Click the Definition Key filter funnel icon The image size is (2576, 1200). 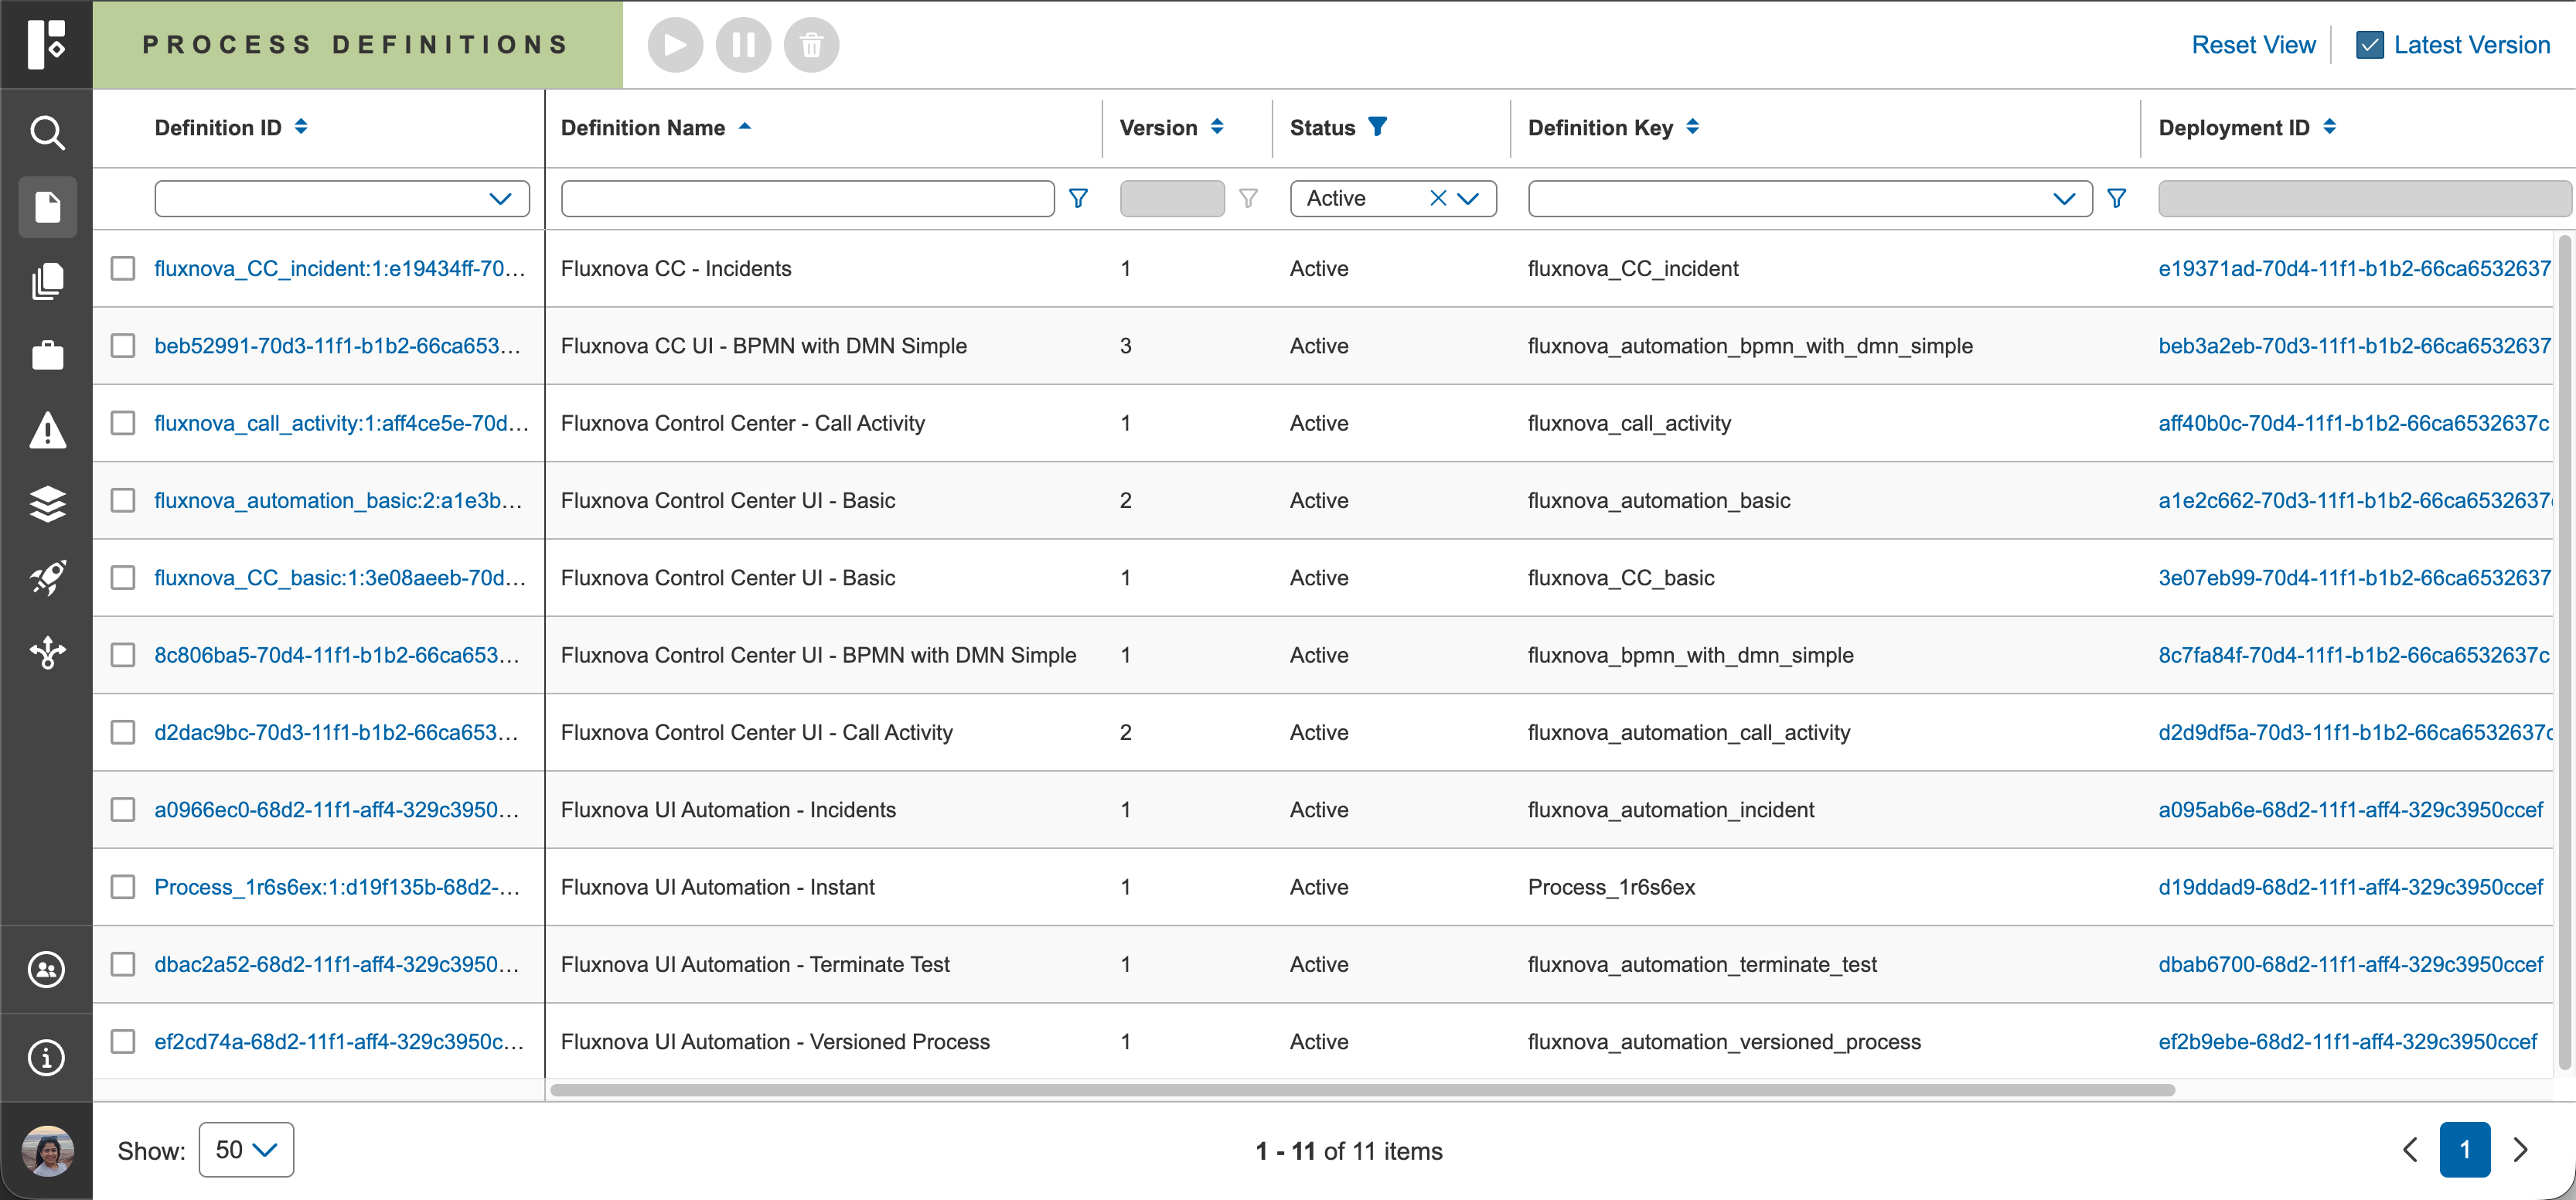(x=2116, y=198)
